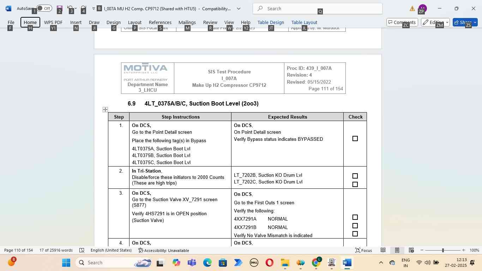Click the table move handle icon
The image size is (482, 271).
pyautogui.click(x=105, y=110)
